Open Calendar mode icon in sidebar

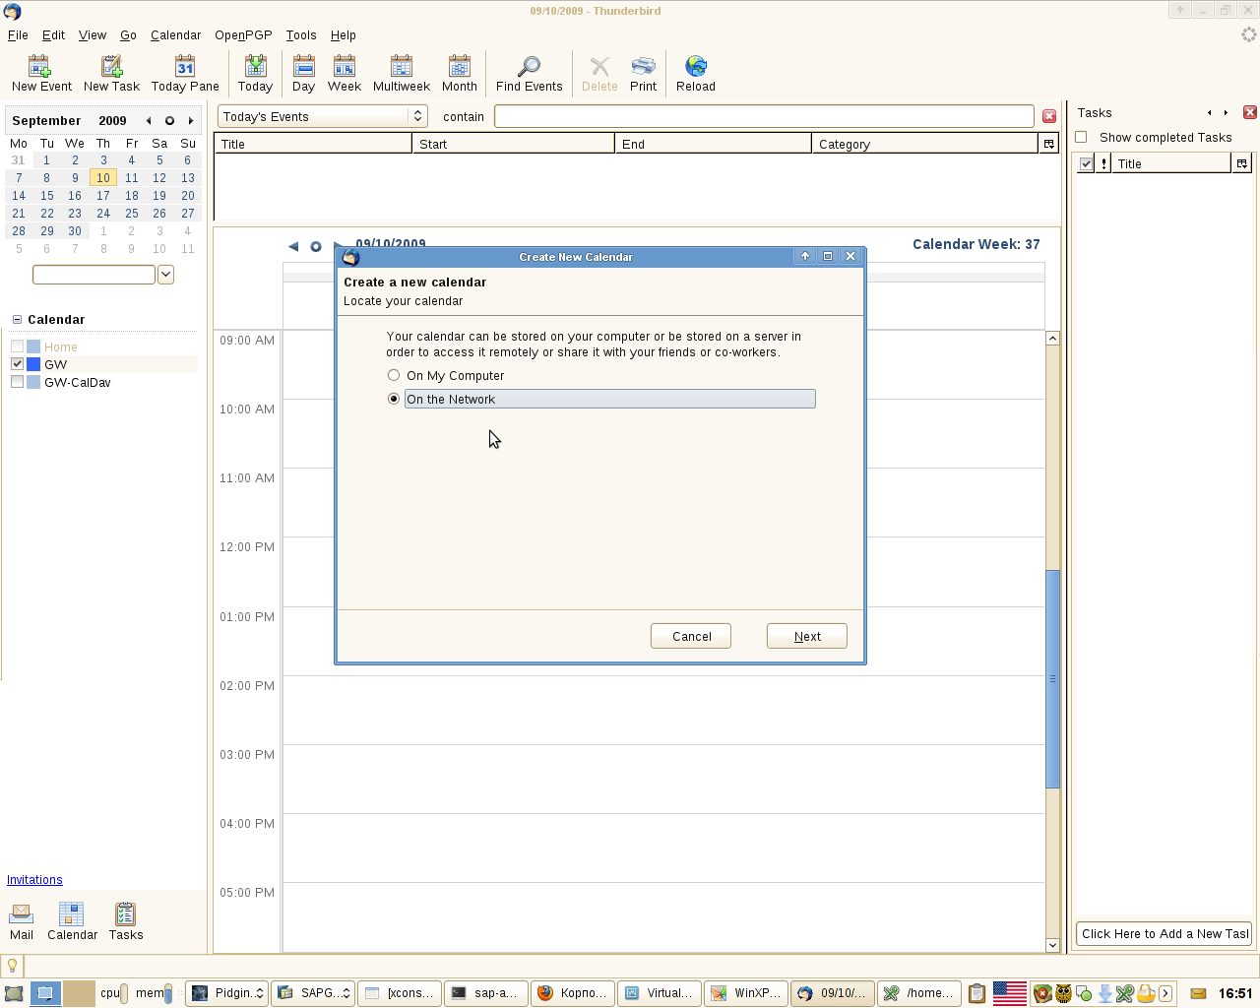(73, 922)
